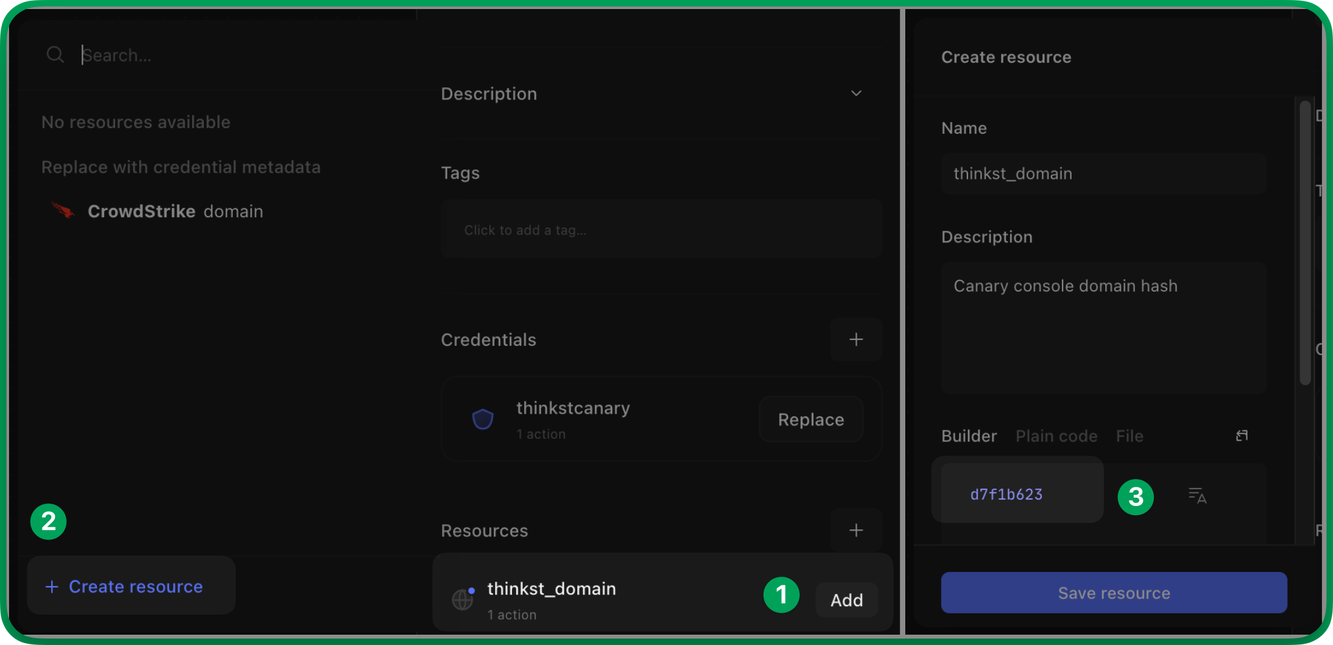Screen dimensions: 1333x645
Task: Click the CrowdStrike falcon logo icon
Action: (x=63, y=211)
